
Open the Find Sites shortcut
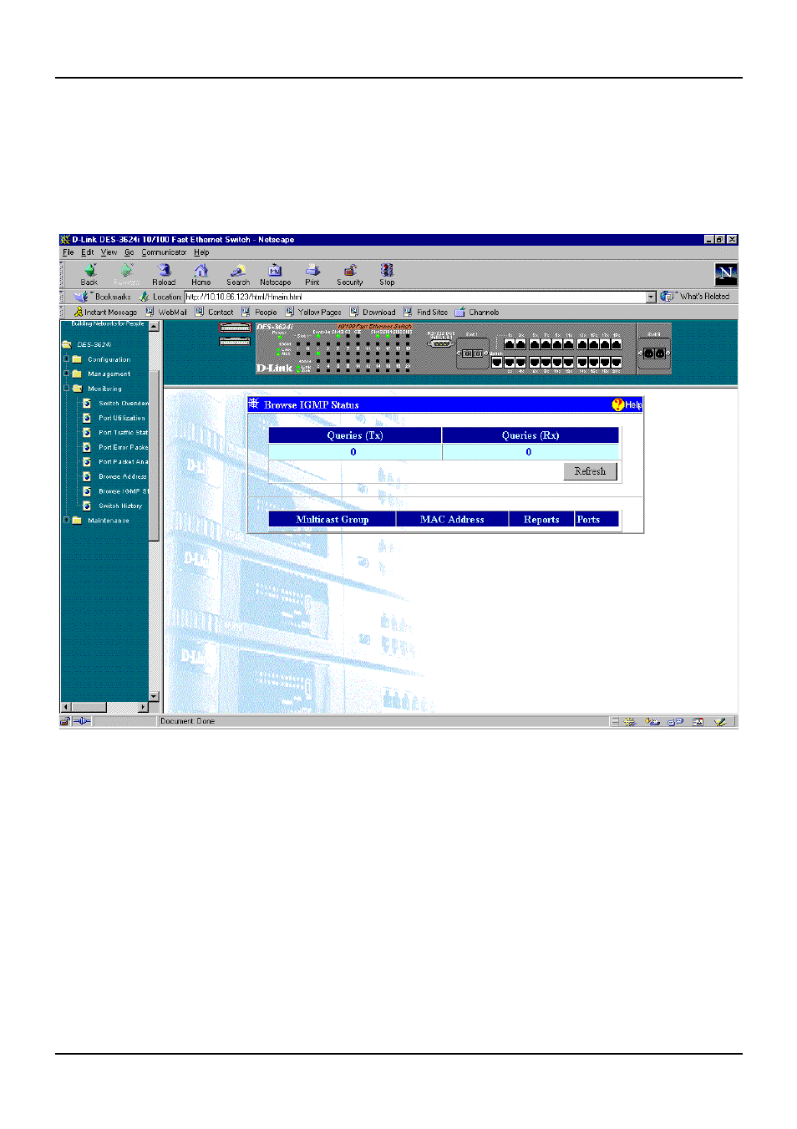[426, 313]
